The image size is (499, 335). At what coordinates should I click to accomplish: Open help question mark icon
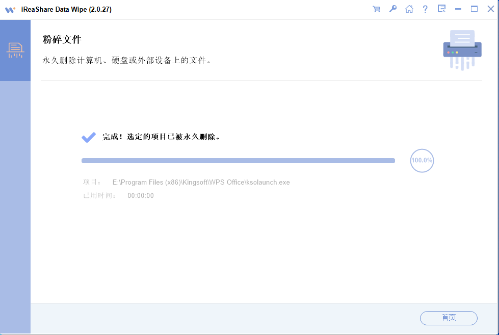(425, 9)
